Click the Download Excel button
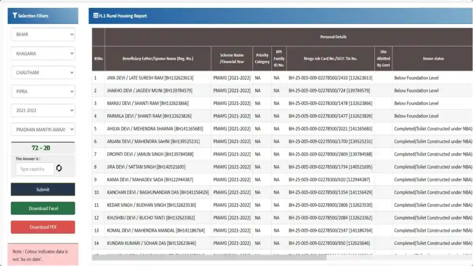The width and height of the screenshot is (473, 266). (43, 208)
